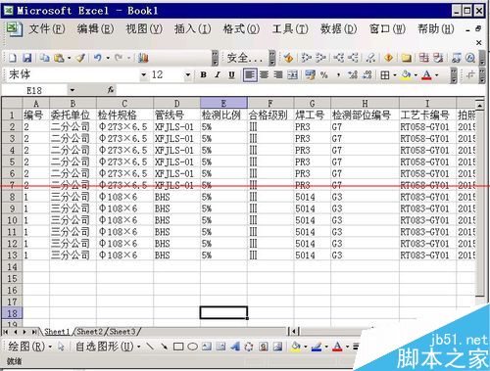
Task: Go to the last sheet tab
Action: [x=34, y=332]
